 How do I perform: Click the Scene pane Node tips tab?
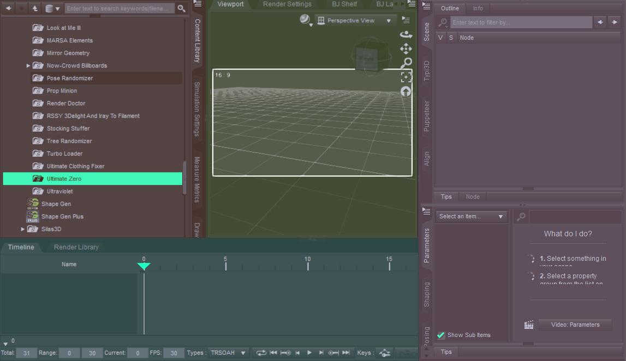(x=472, y=197)
